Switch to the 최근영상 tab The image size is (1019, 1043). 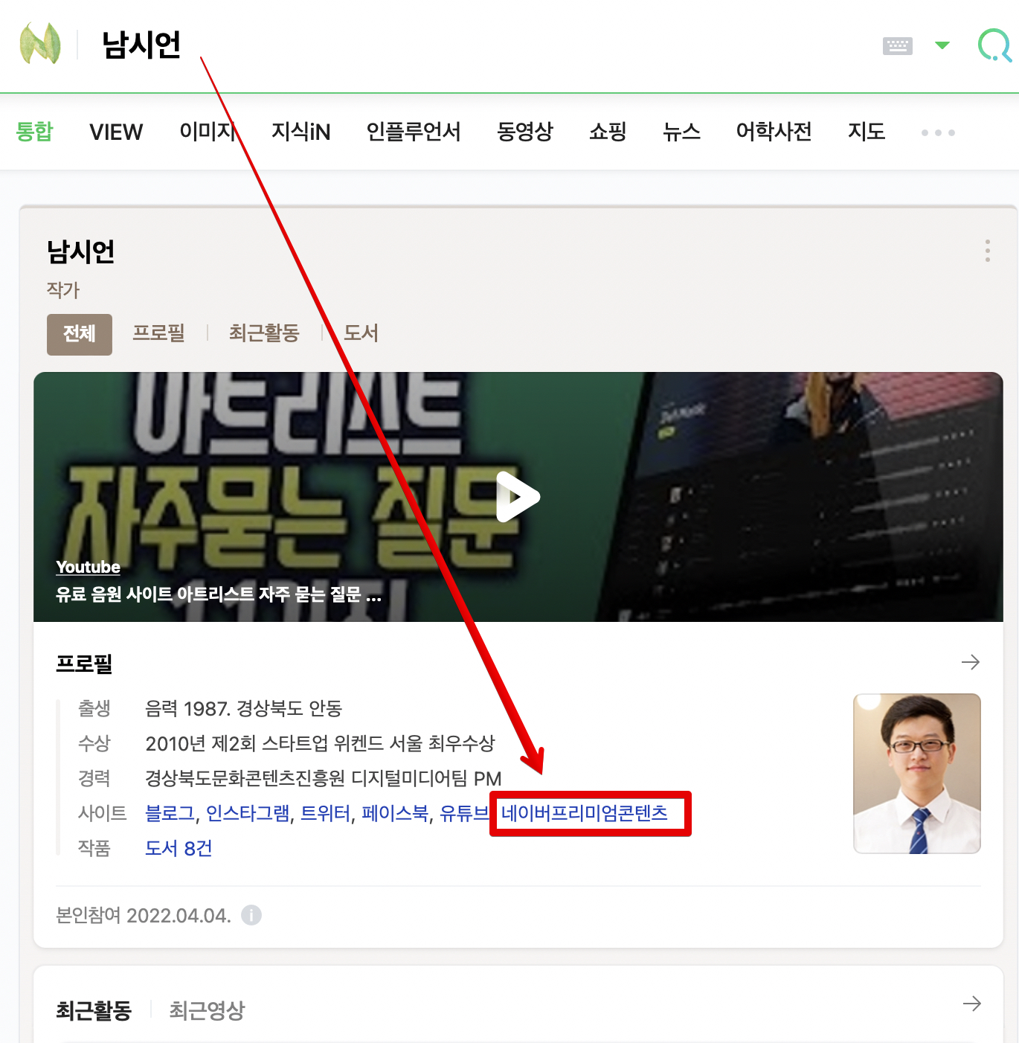207,1010
